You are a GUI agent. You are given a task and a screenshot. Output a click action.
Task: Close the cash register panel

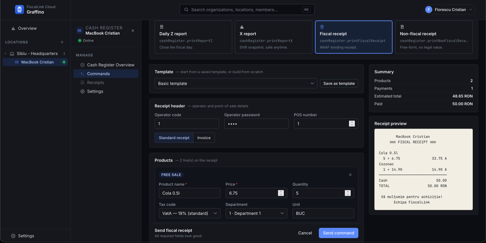pyautogui.click(x=133, y=31)
